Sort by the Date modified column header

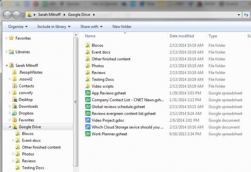[182, 36]
